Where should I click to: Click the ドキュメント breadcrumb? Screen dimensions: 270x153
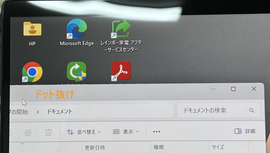pos(60,112)
